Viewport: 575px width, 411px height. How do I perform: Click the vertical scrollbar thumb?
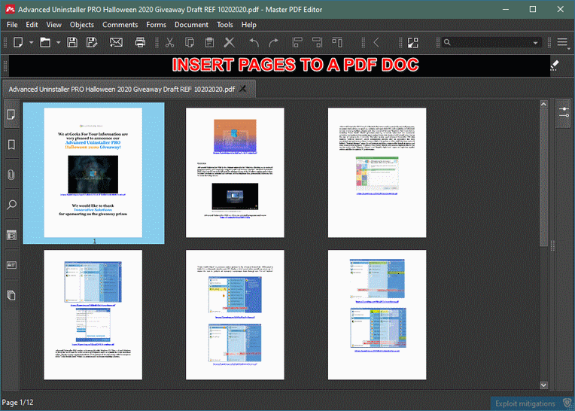pos(543,177)
